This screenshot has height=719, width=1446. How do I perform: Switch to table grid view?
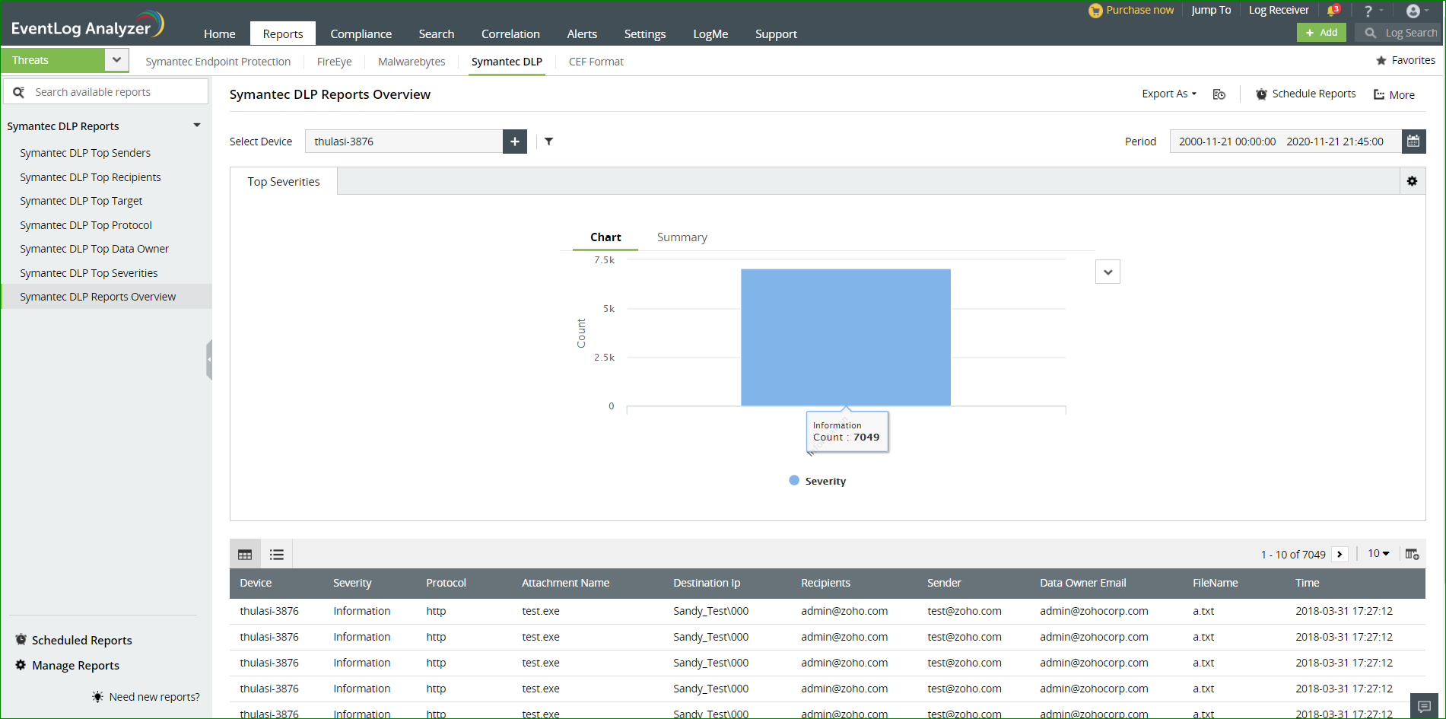(245, 555)
